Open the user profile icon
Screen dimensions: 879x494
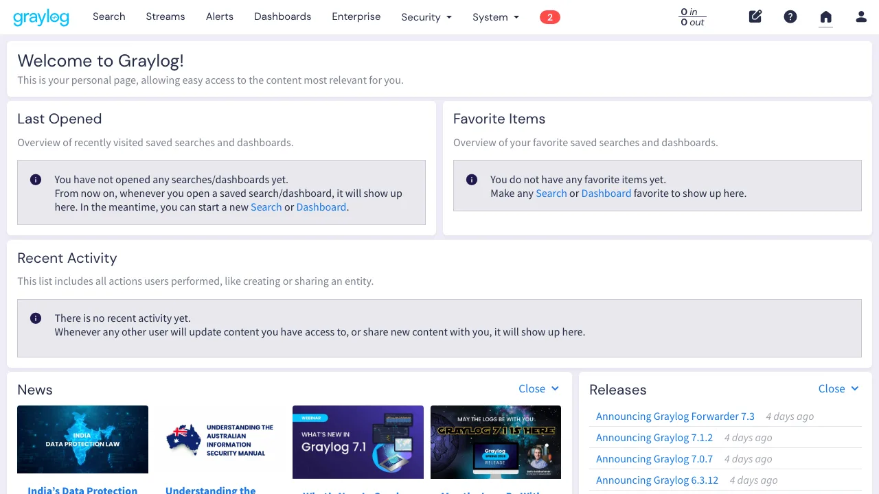pos(861,16)
